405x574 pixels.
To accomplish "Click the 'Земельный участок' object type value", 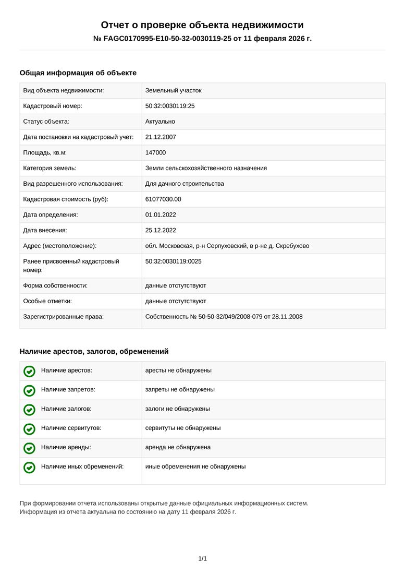I will pyautogui.click(x=173, y=91).
